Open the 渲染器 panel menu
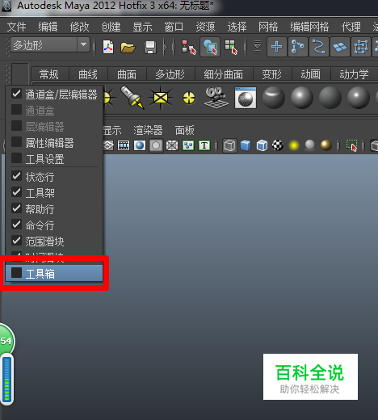 [148, 130]
